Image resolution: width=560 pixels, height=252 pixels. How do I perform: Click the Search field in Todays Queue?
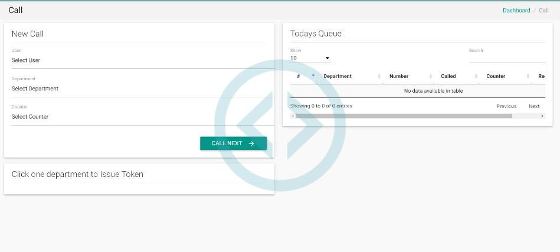[506, 58]
